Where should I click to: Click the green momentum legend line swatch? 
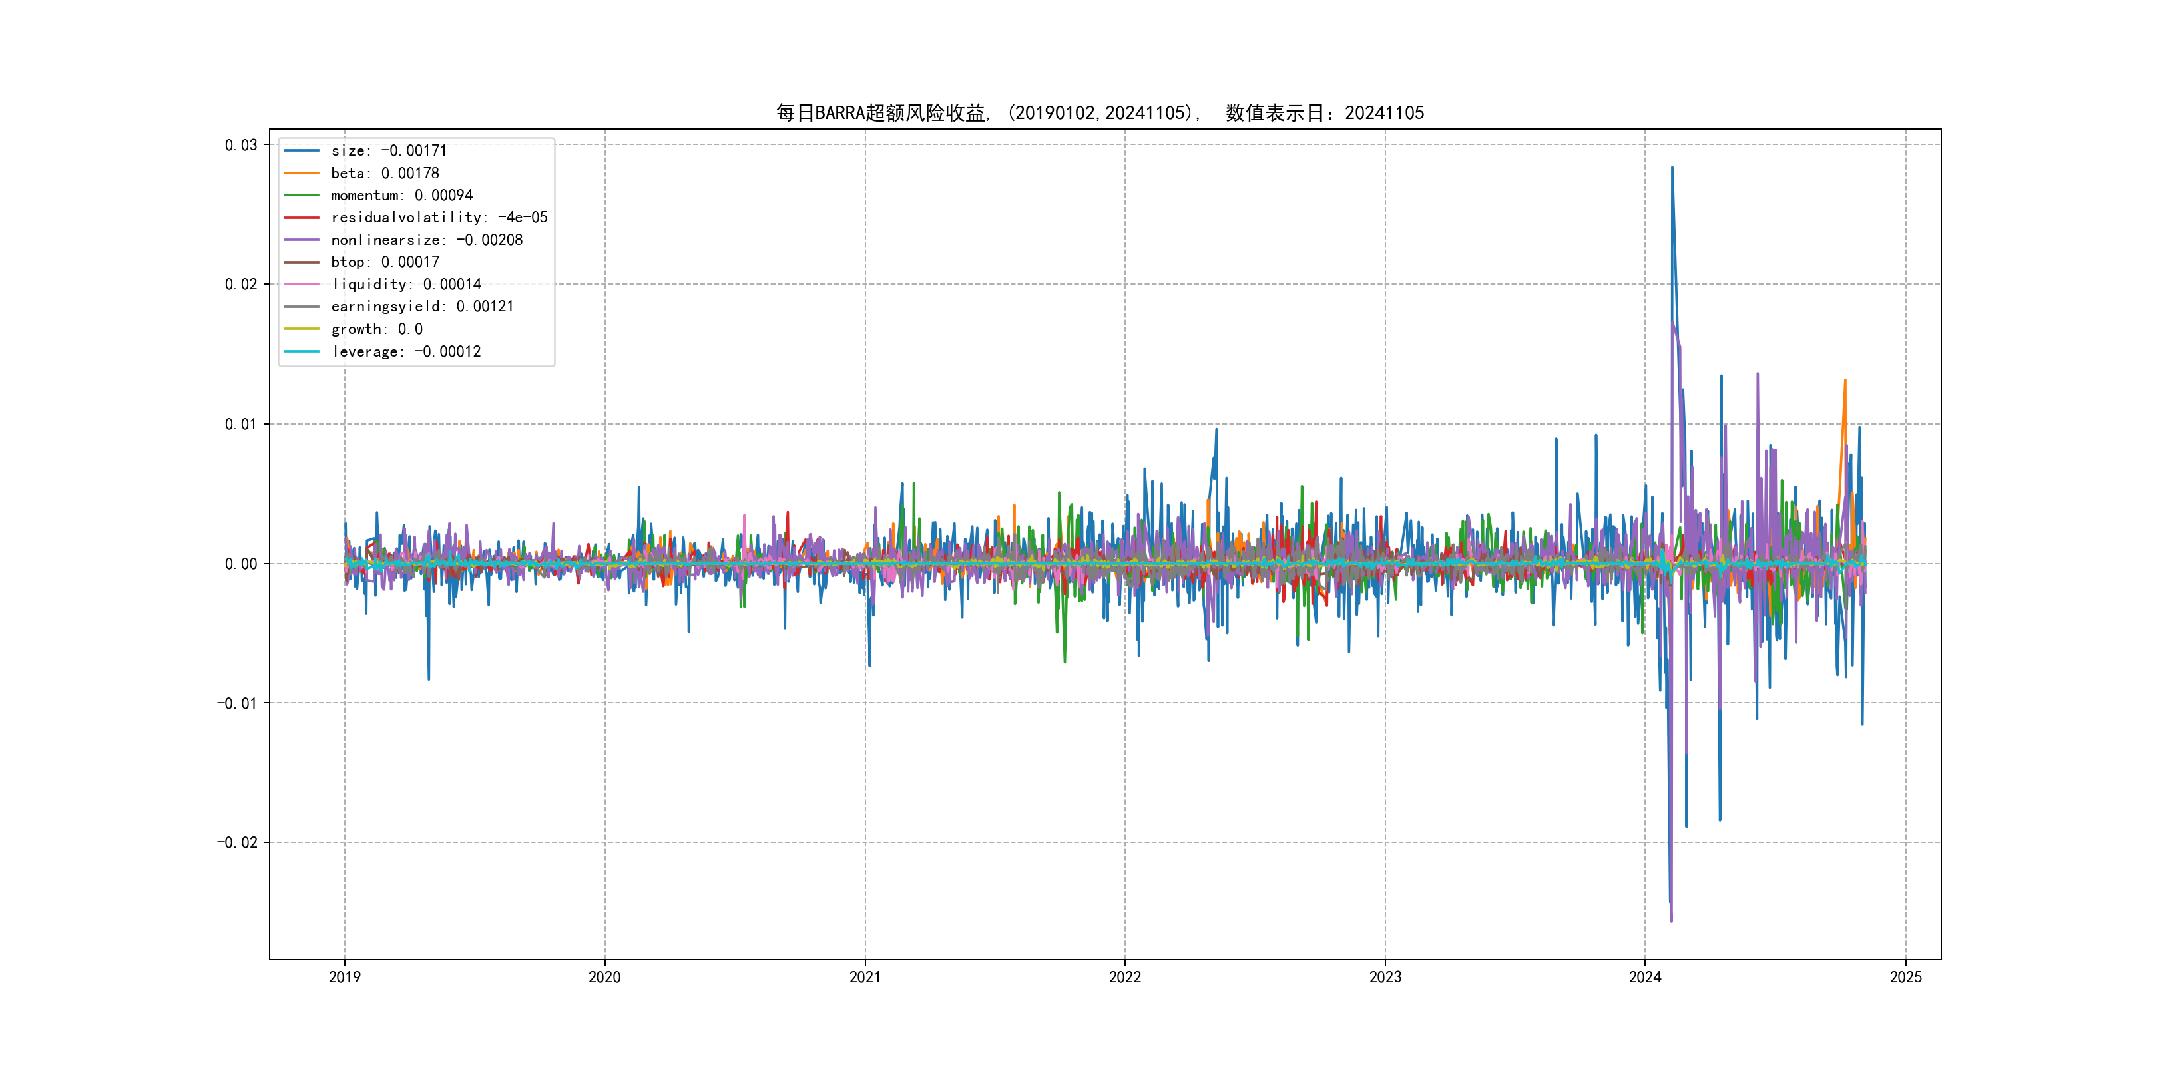pyautogui.click(x=302, y=195)
